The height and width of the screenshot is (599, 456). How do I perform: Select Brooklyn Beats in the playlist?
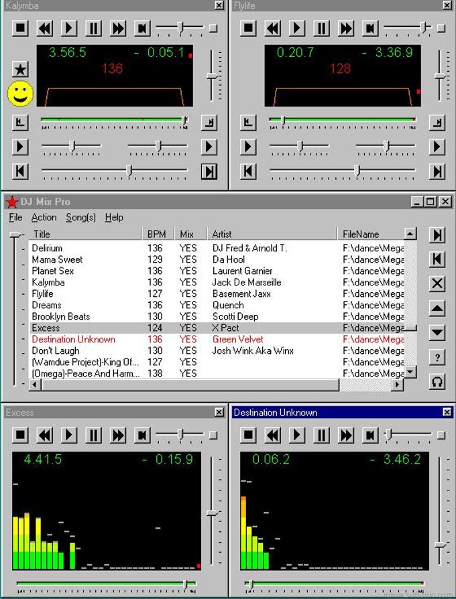217,317
